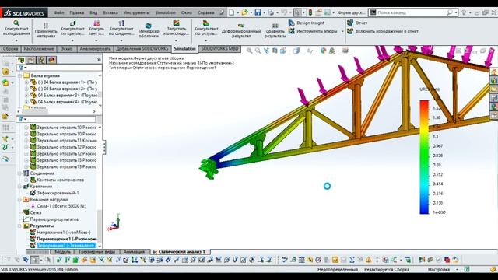Open the Вставка menu
This screenshot has width=498, height=280.
click(110, 12)
